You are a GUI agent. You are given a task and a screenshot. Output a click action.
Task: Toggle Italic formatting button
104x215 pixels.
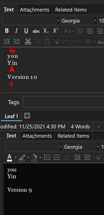[17, 31]
